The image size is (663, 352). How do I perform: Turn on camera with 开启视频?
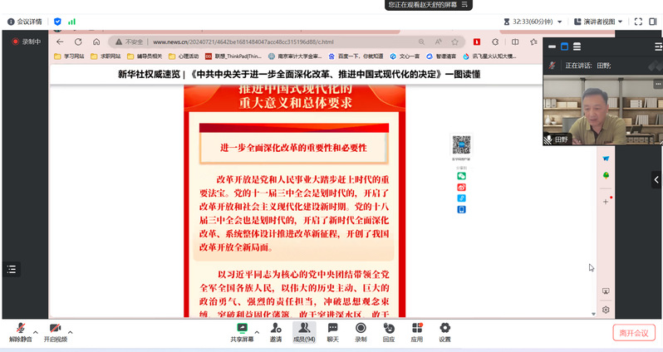(55, 331)
